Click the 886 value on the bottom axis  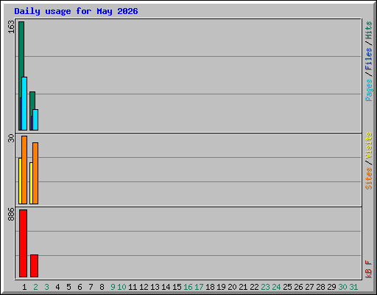point(11,215)
